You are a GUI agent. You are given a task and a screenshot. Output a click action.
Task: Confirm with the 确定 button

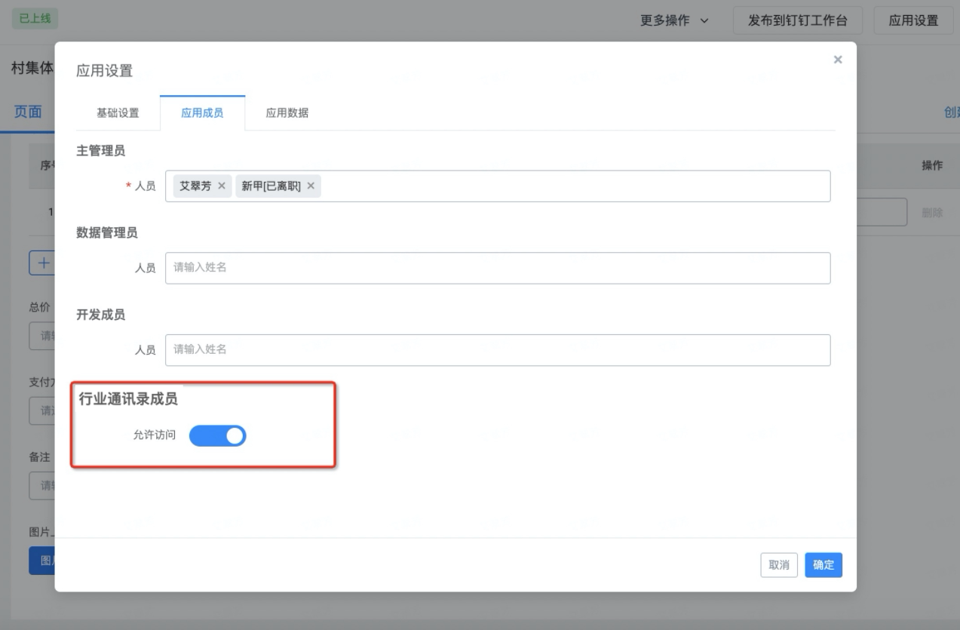pos(824,565)
